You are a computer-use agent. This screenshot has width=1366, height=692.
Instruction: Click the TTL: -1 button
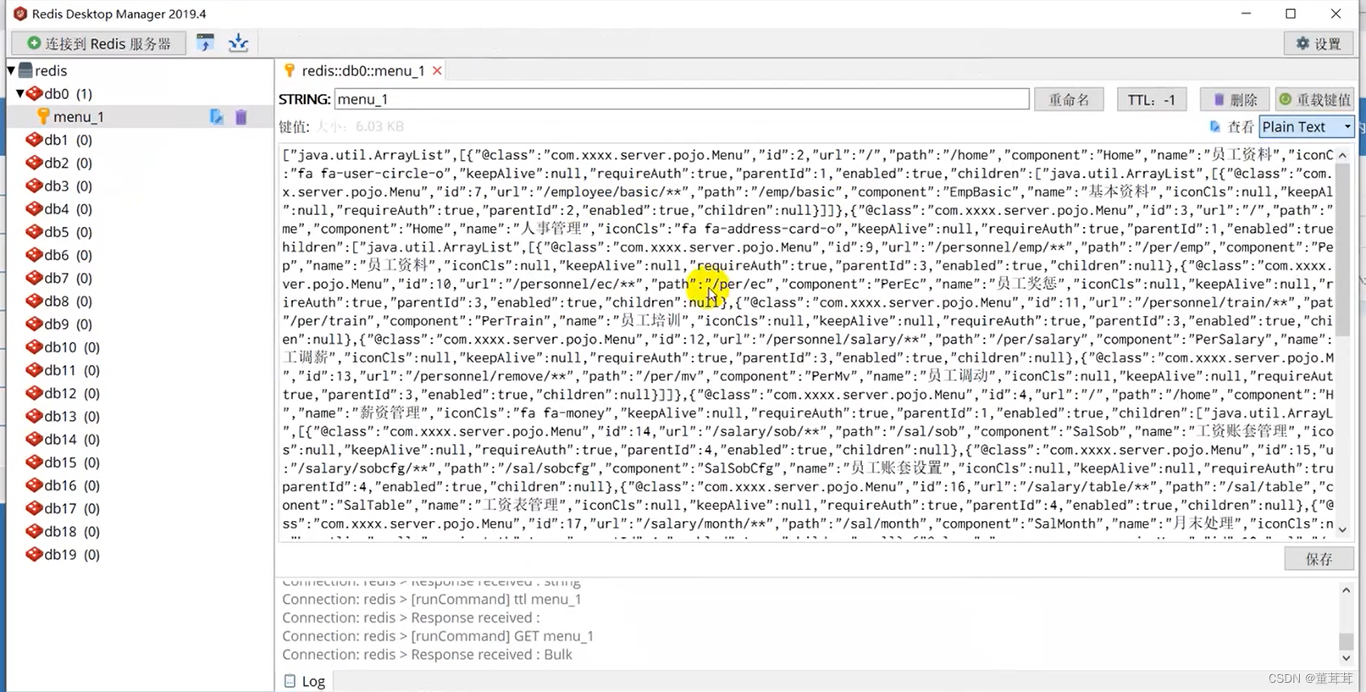(1152, 99)
